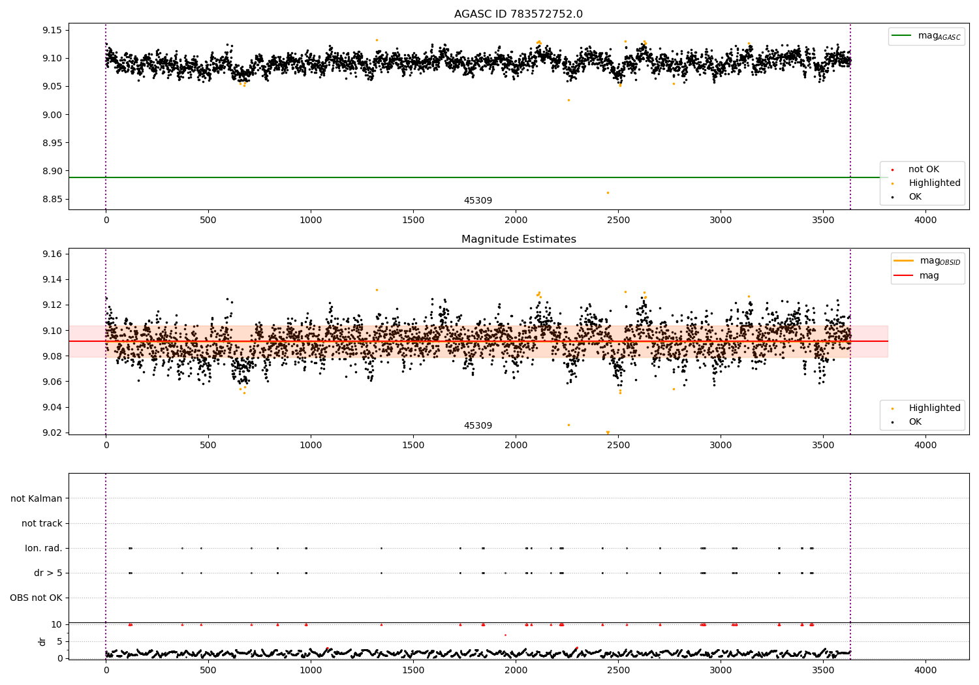
Task: Click the 'Ion. rad.' row label
Action: [x=44, y=549]
